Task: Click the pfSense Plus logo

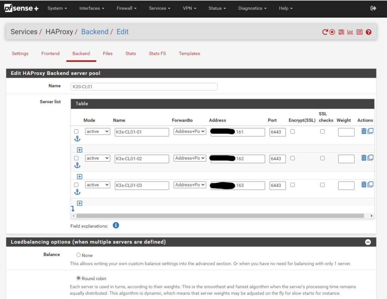Action: (21, 8)
